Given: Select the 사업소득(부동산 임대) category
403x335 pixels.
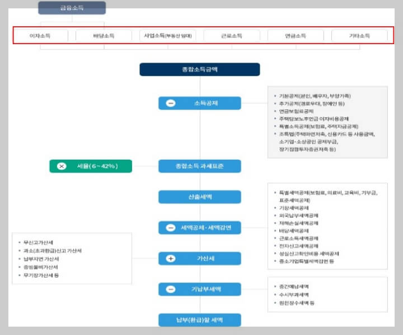Looking at the screenshot, I should 168,36.
